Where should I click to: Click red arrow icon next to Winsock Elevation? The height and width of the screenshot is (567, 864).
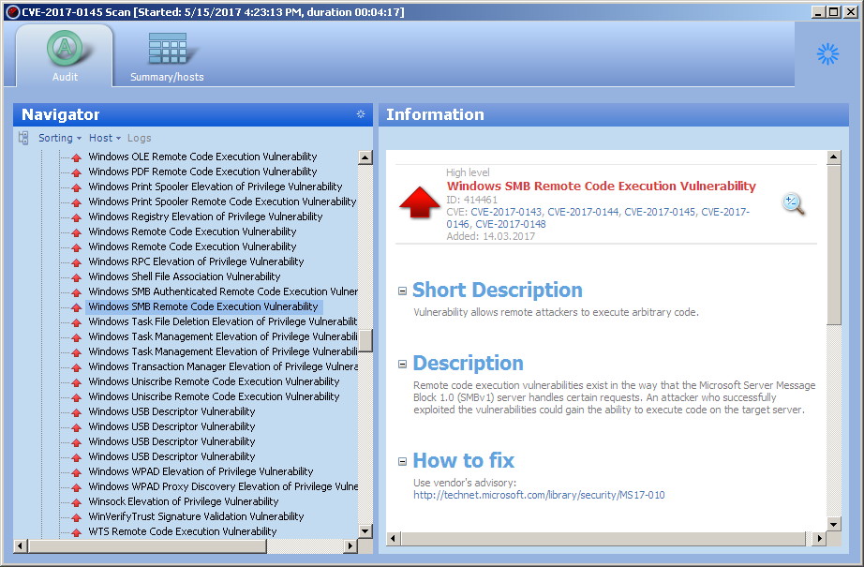77,501
